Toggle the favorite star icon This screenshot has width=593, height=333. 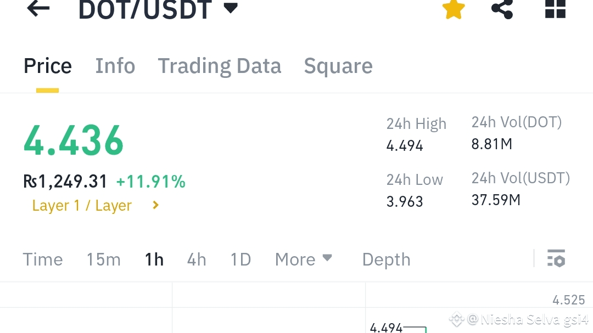click(x=453, y=9)
